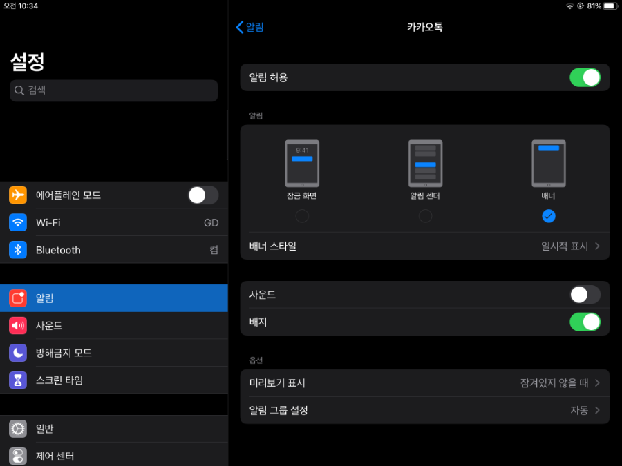Open 미리보기 표시 options chevron

coord(597,382)
